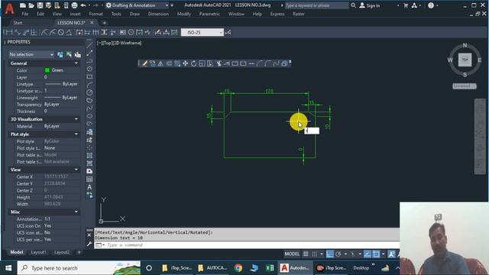Click the Erase tool in Modify toolbar
Image resolution: width=489 pixels, height=275 pixels.
144,63
